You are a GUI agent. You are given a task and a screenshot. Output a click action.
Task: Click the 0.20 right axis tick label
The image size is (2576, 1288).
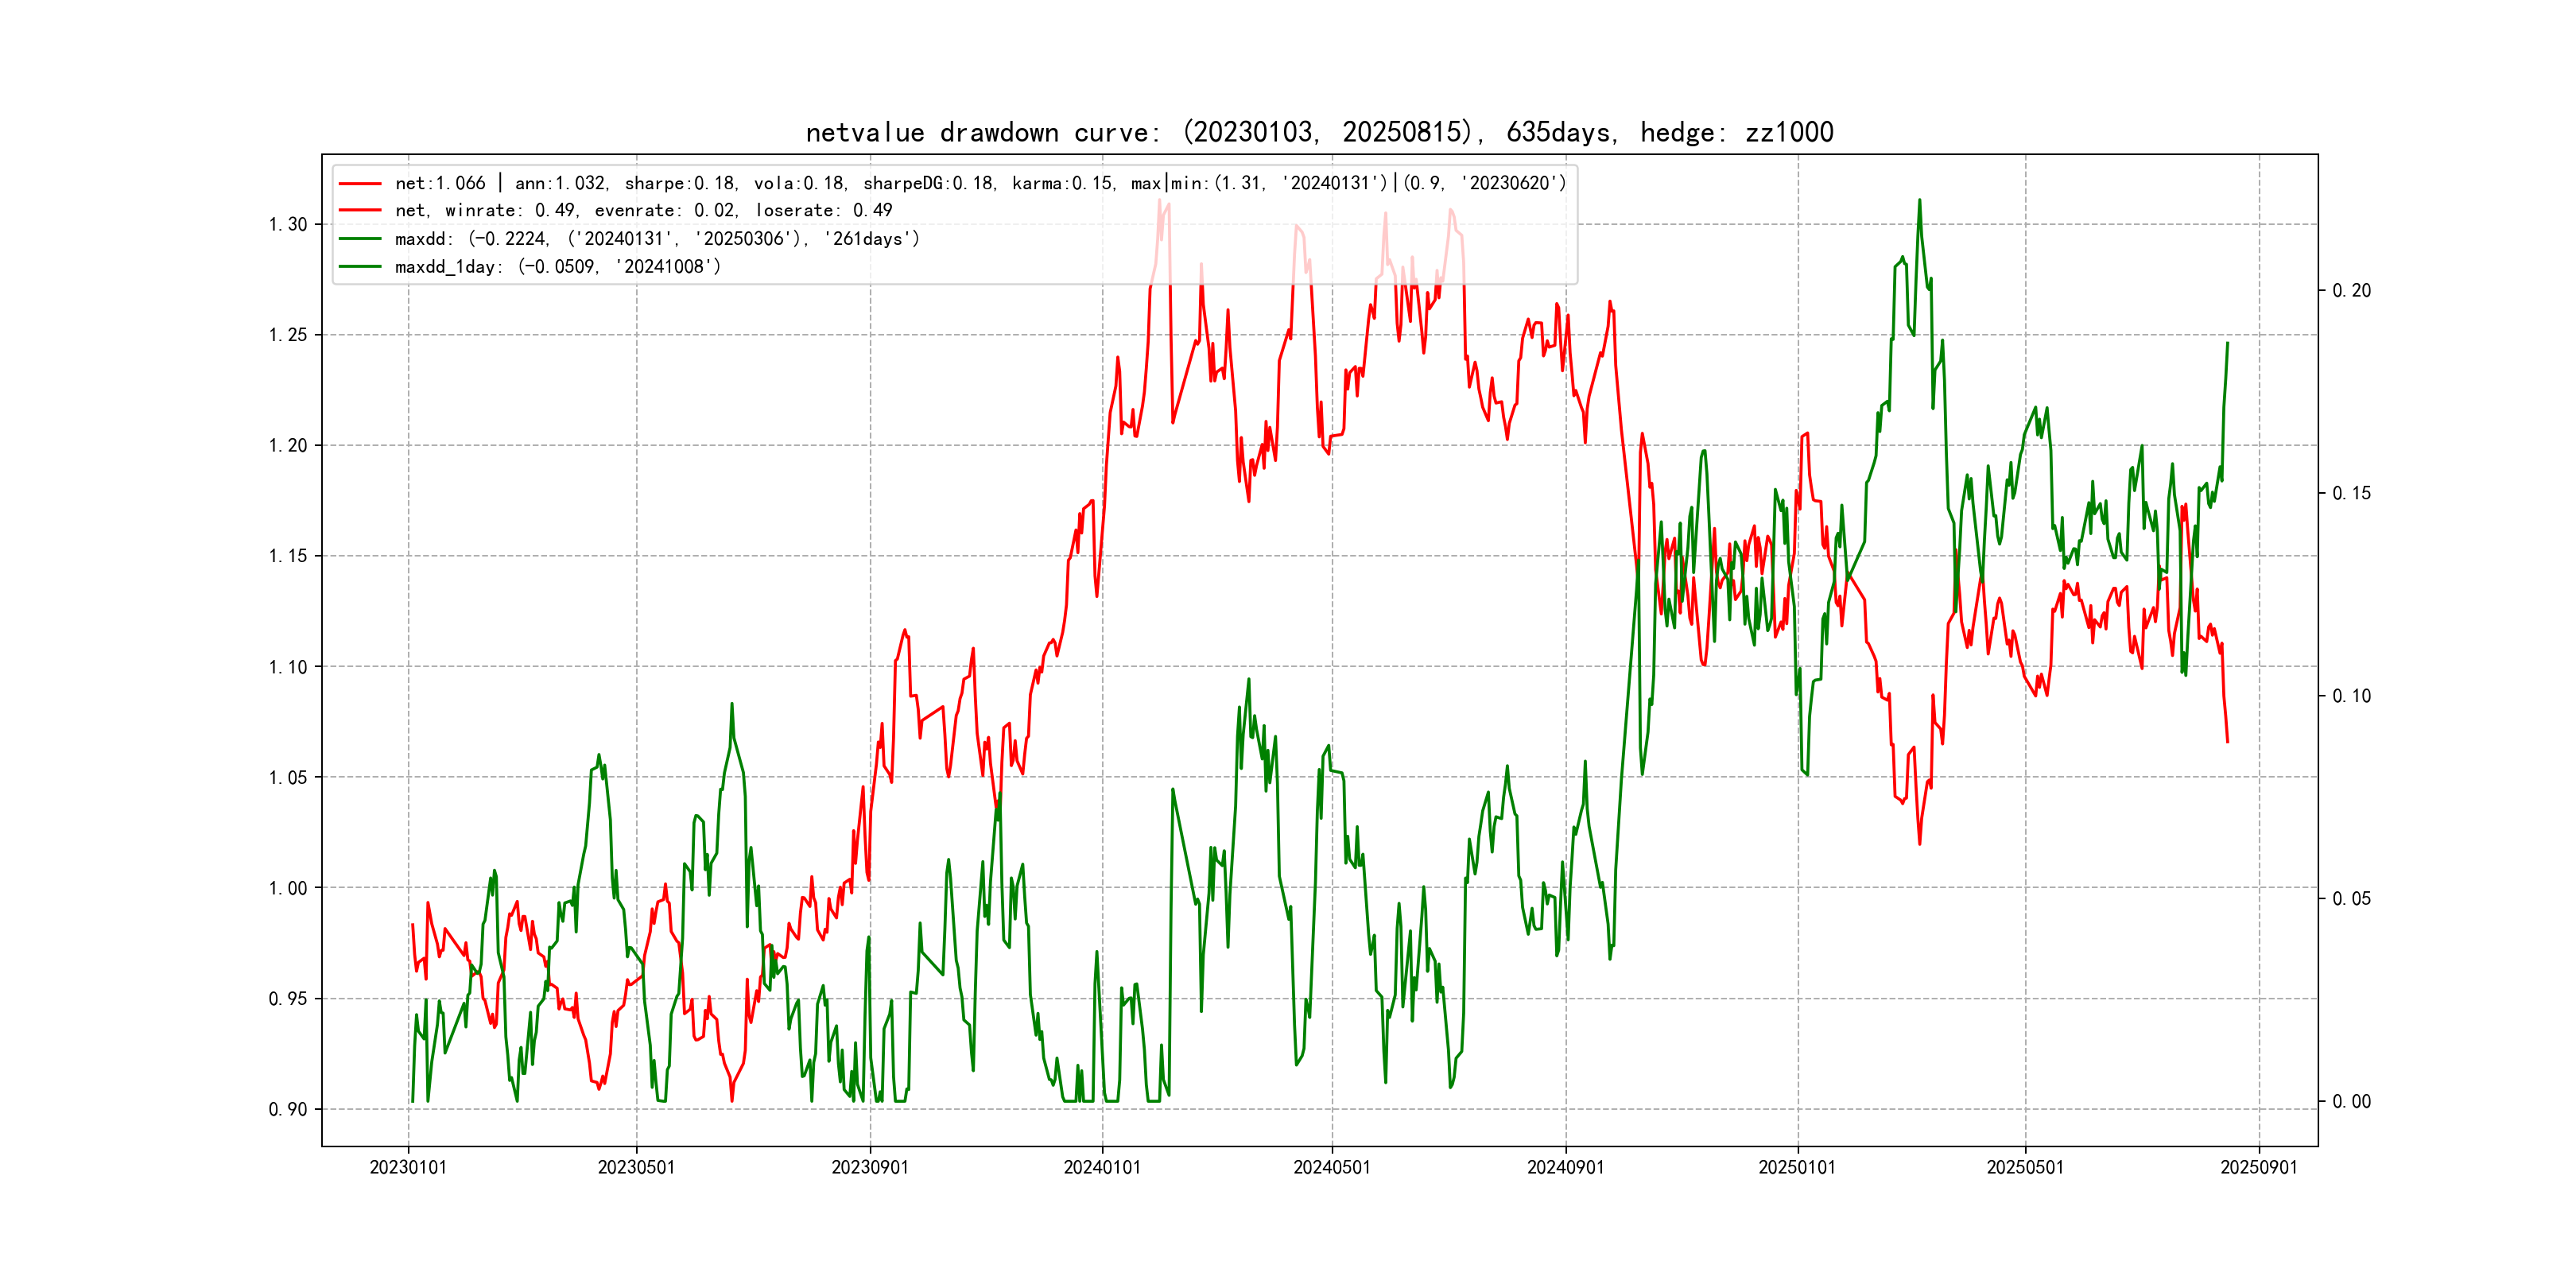(2351, 291)
